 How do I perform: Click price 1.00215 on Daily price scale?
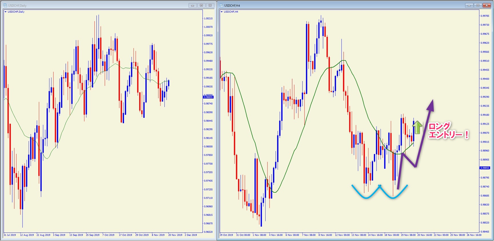tap(208, 18)
